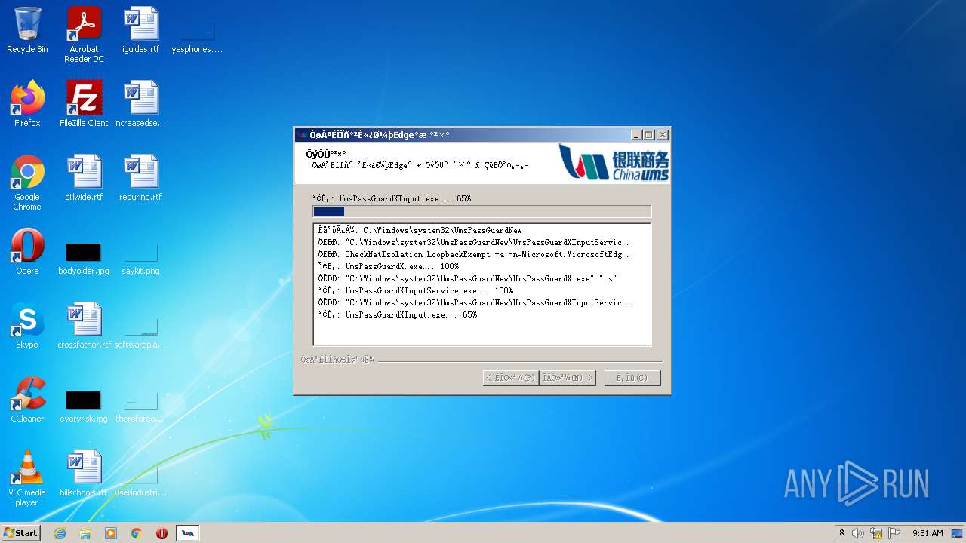Select bodyolder.jpg image file
The image size is (966, 543).
point(84,258)
